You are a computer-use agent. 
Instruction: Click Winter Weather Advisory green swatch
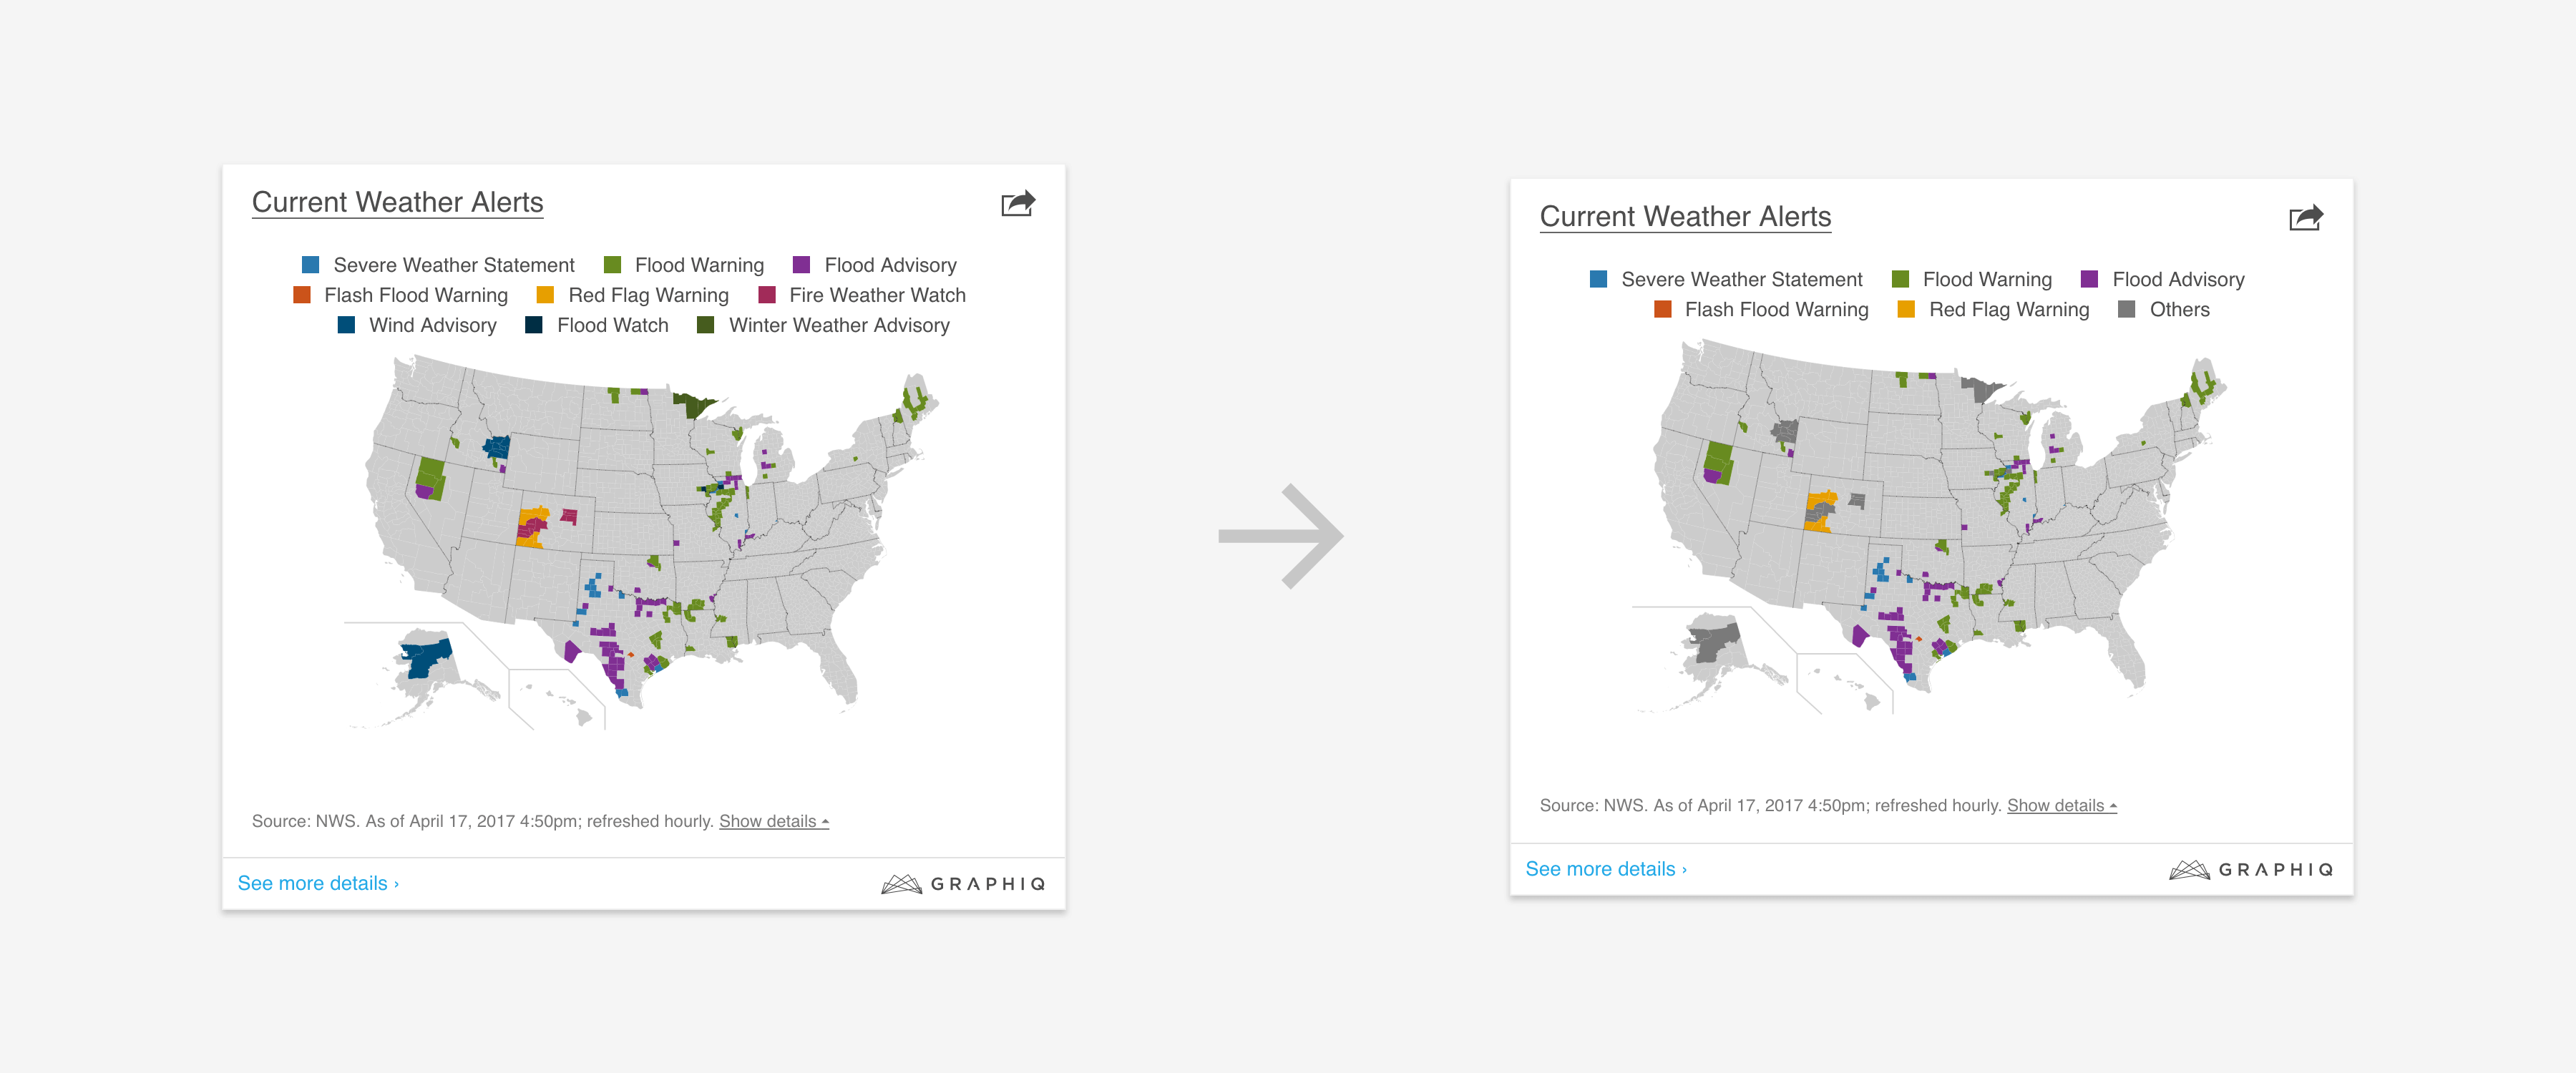(705, 325)
